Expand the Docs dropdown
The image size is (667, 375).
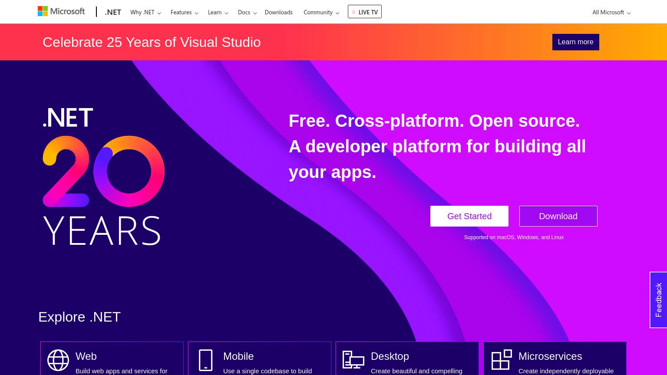248,12
